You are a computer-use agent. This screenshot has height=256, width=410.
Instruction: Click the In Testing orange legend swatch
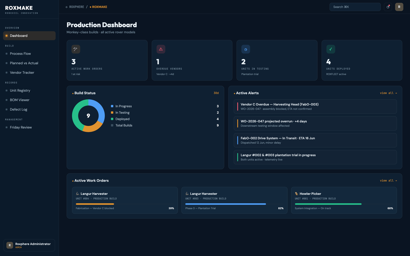tap(112, 112)
